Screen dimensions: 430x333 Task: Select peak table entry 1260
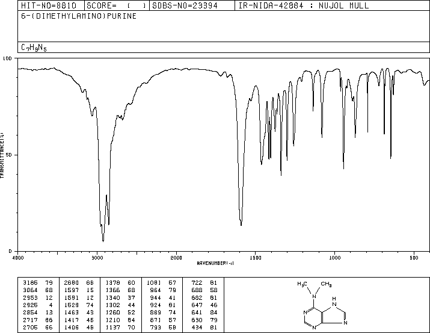coord(120,313)
